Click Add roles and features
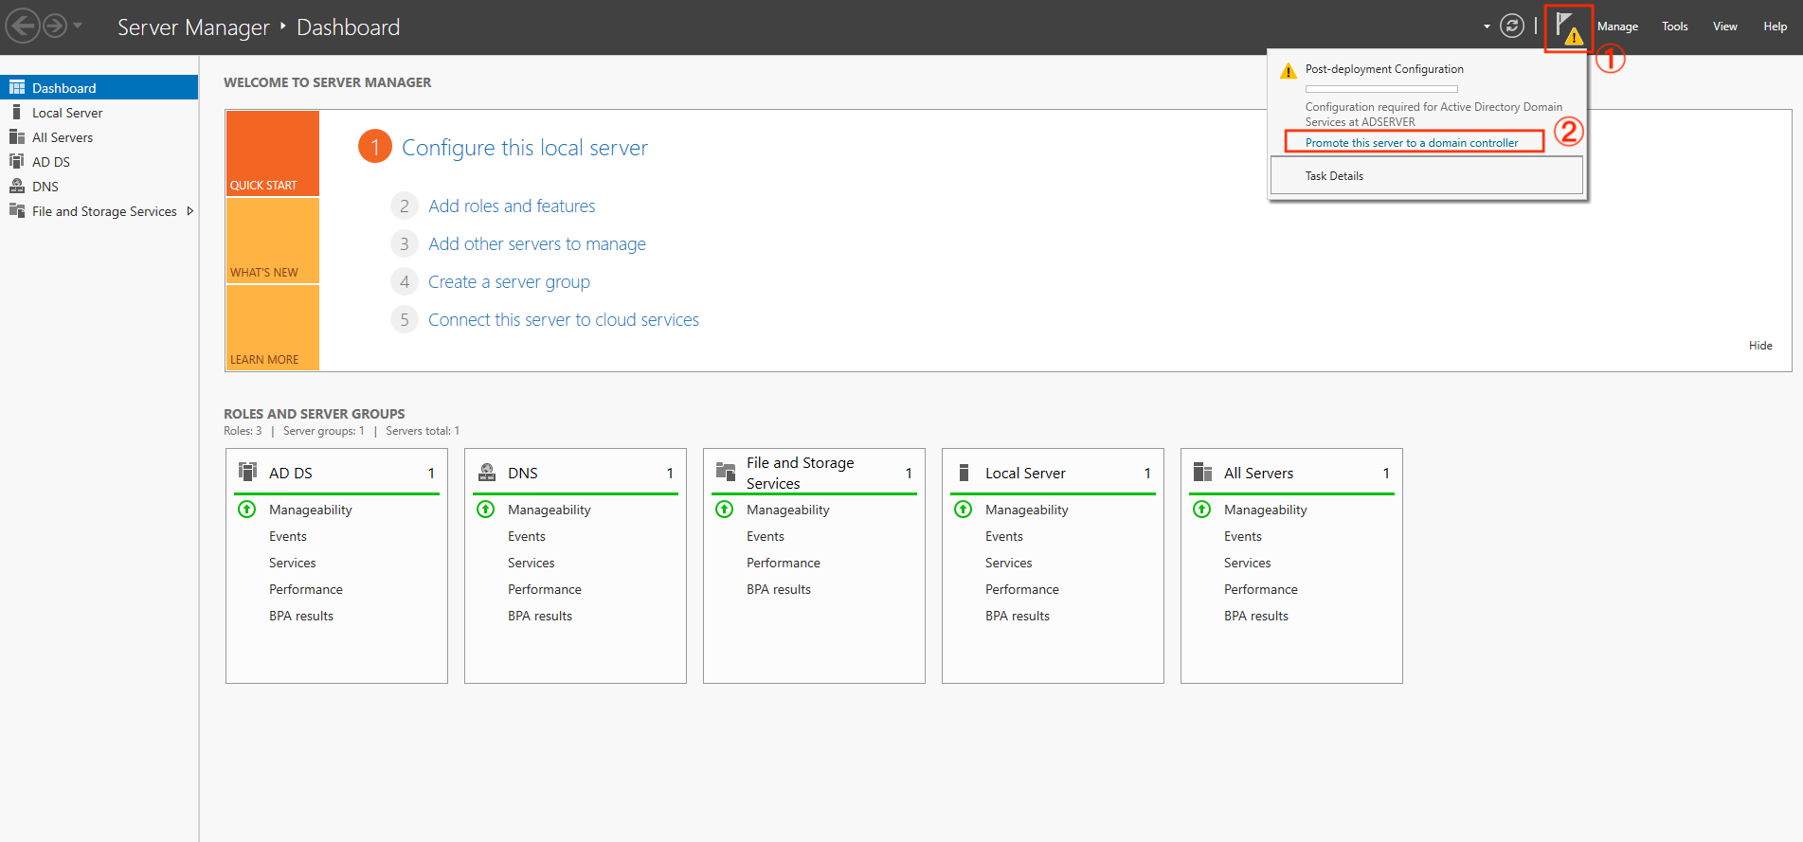The width and height of the screenshot is (1803, 842). coord(512,206)
